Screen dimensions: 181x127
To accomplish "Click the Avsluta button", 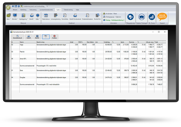I will (x=54, y=37).
